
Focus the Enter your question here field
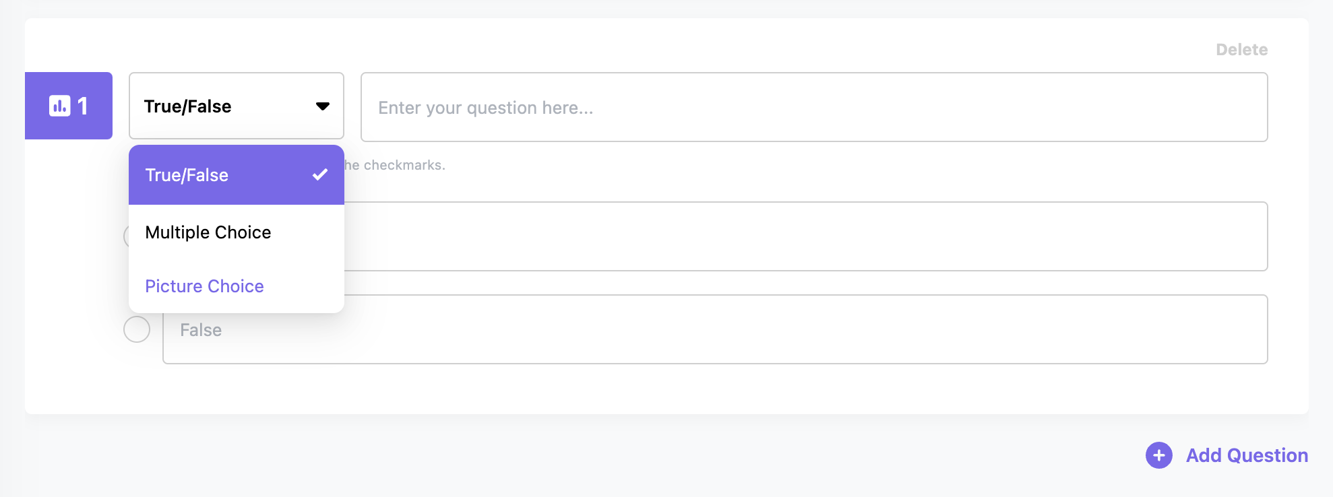(813, 108)
